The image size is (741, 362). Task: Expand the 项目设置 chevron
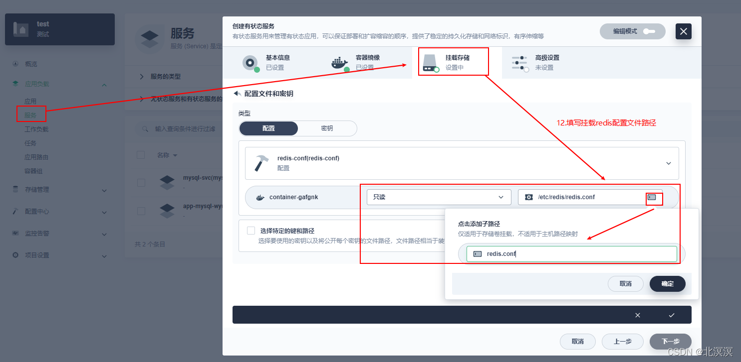point(104,256)
